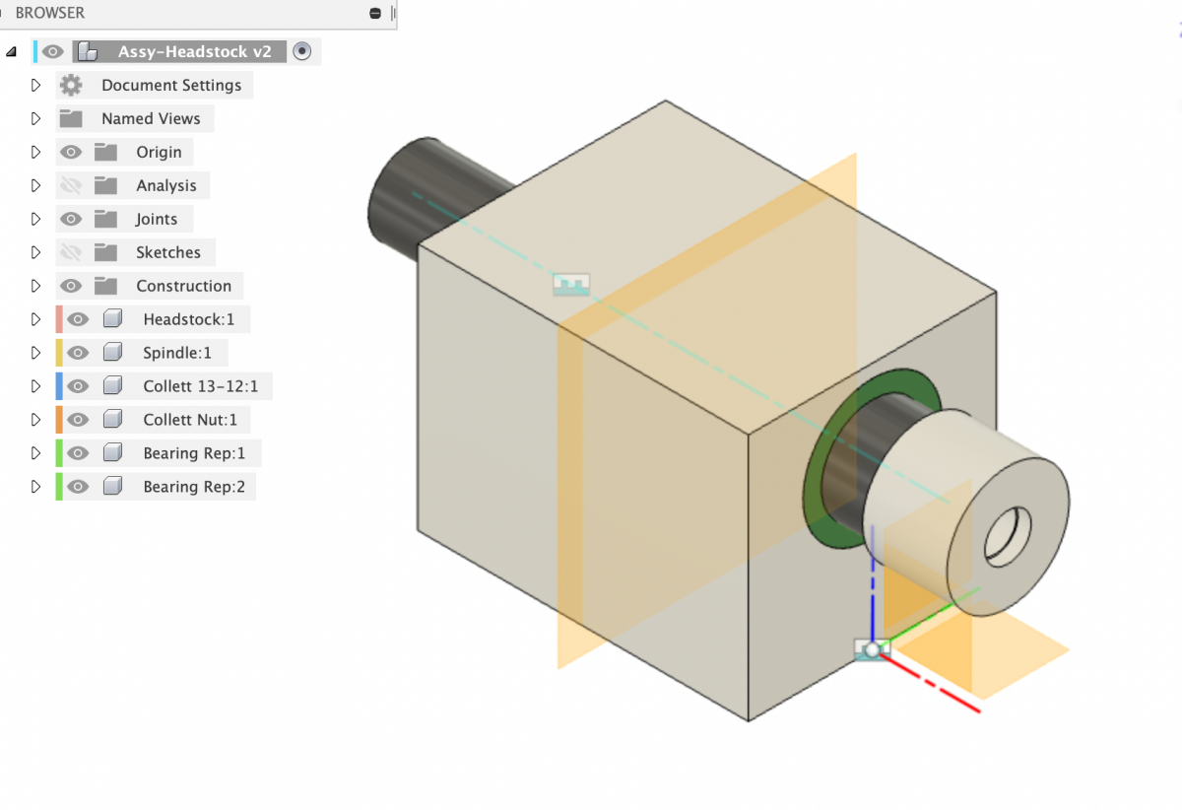
Task: Expand the Collett Nut:1 component
Action: coord(35,420)
